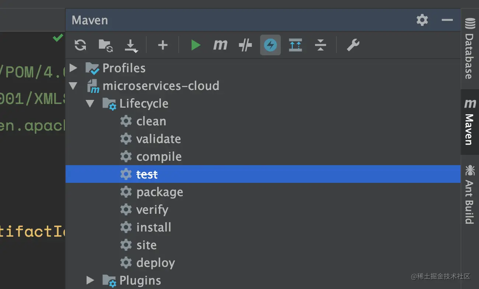479x289 pixels.
Task: Select the validate lifecycle goal
Action: click(x=158, y=139)
